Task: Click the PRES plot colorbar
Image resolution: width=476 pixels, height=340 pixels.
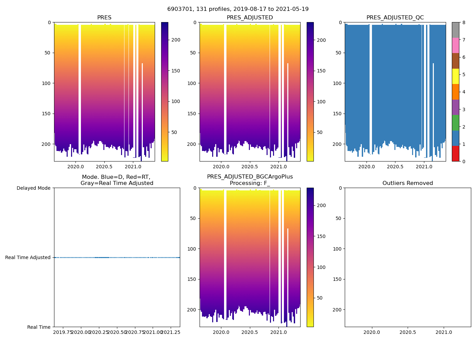Action: coord(165,92)
